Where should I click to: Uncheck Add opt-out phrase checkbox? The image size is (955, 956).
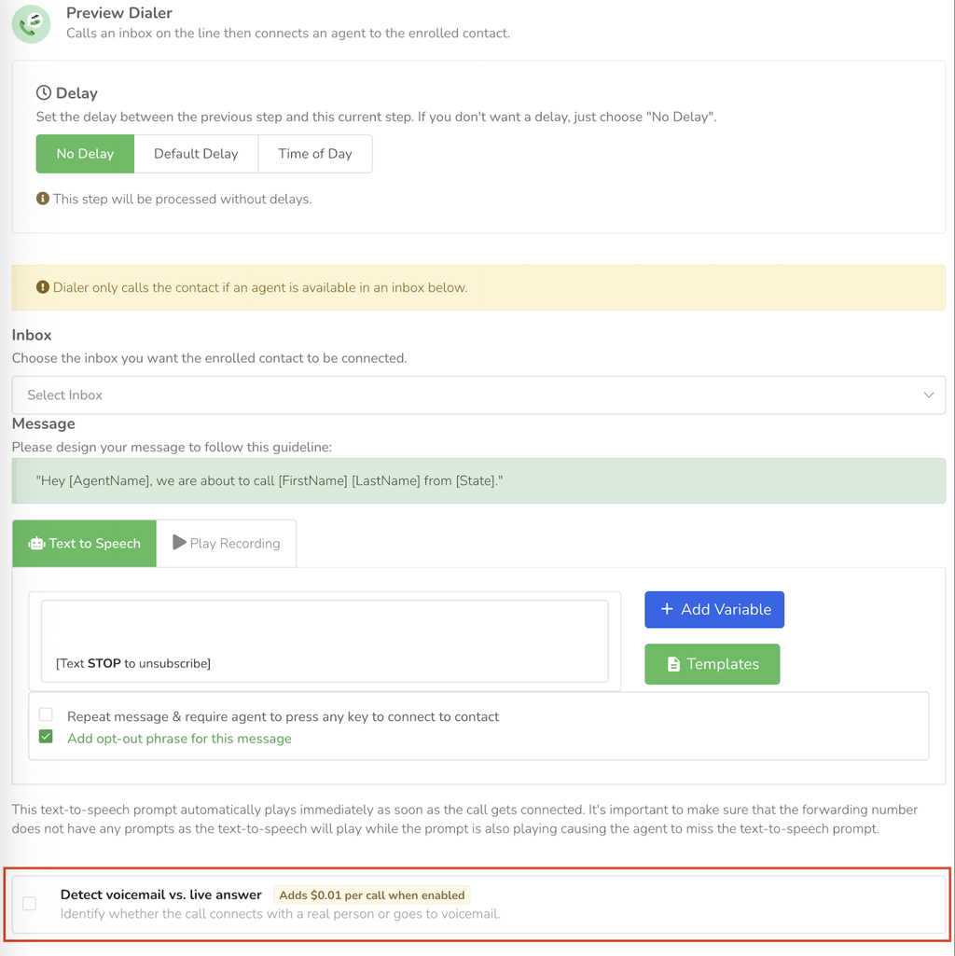[46, 737]
